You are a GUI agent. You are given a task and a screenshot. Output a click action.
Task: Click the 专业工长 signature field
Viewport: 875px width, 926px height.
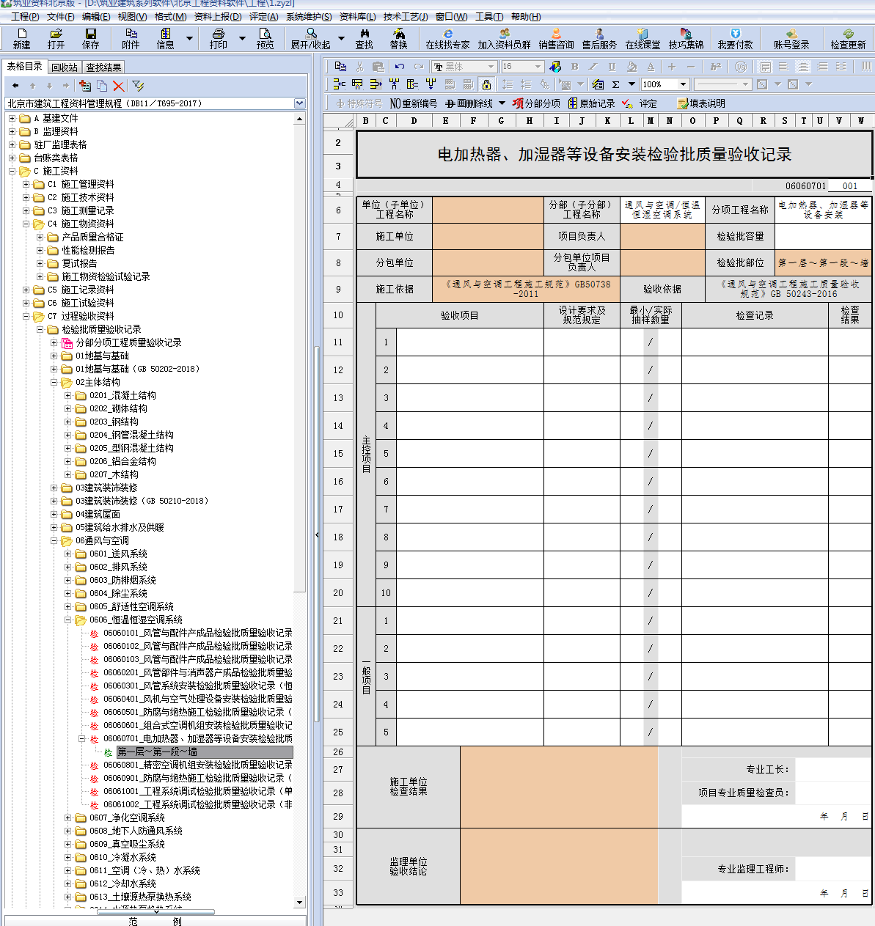click(x=833, y=769)
